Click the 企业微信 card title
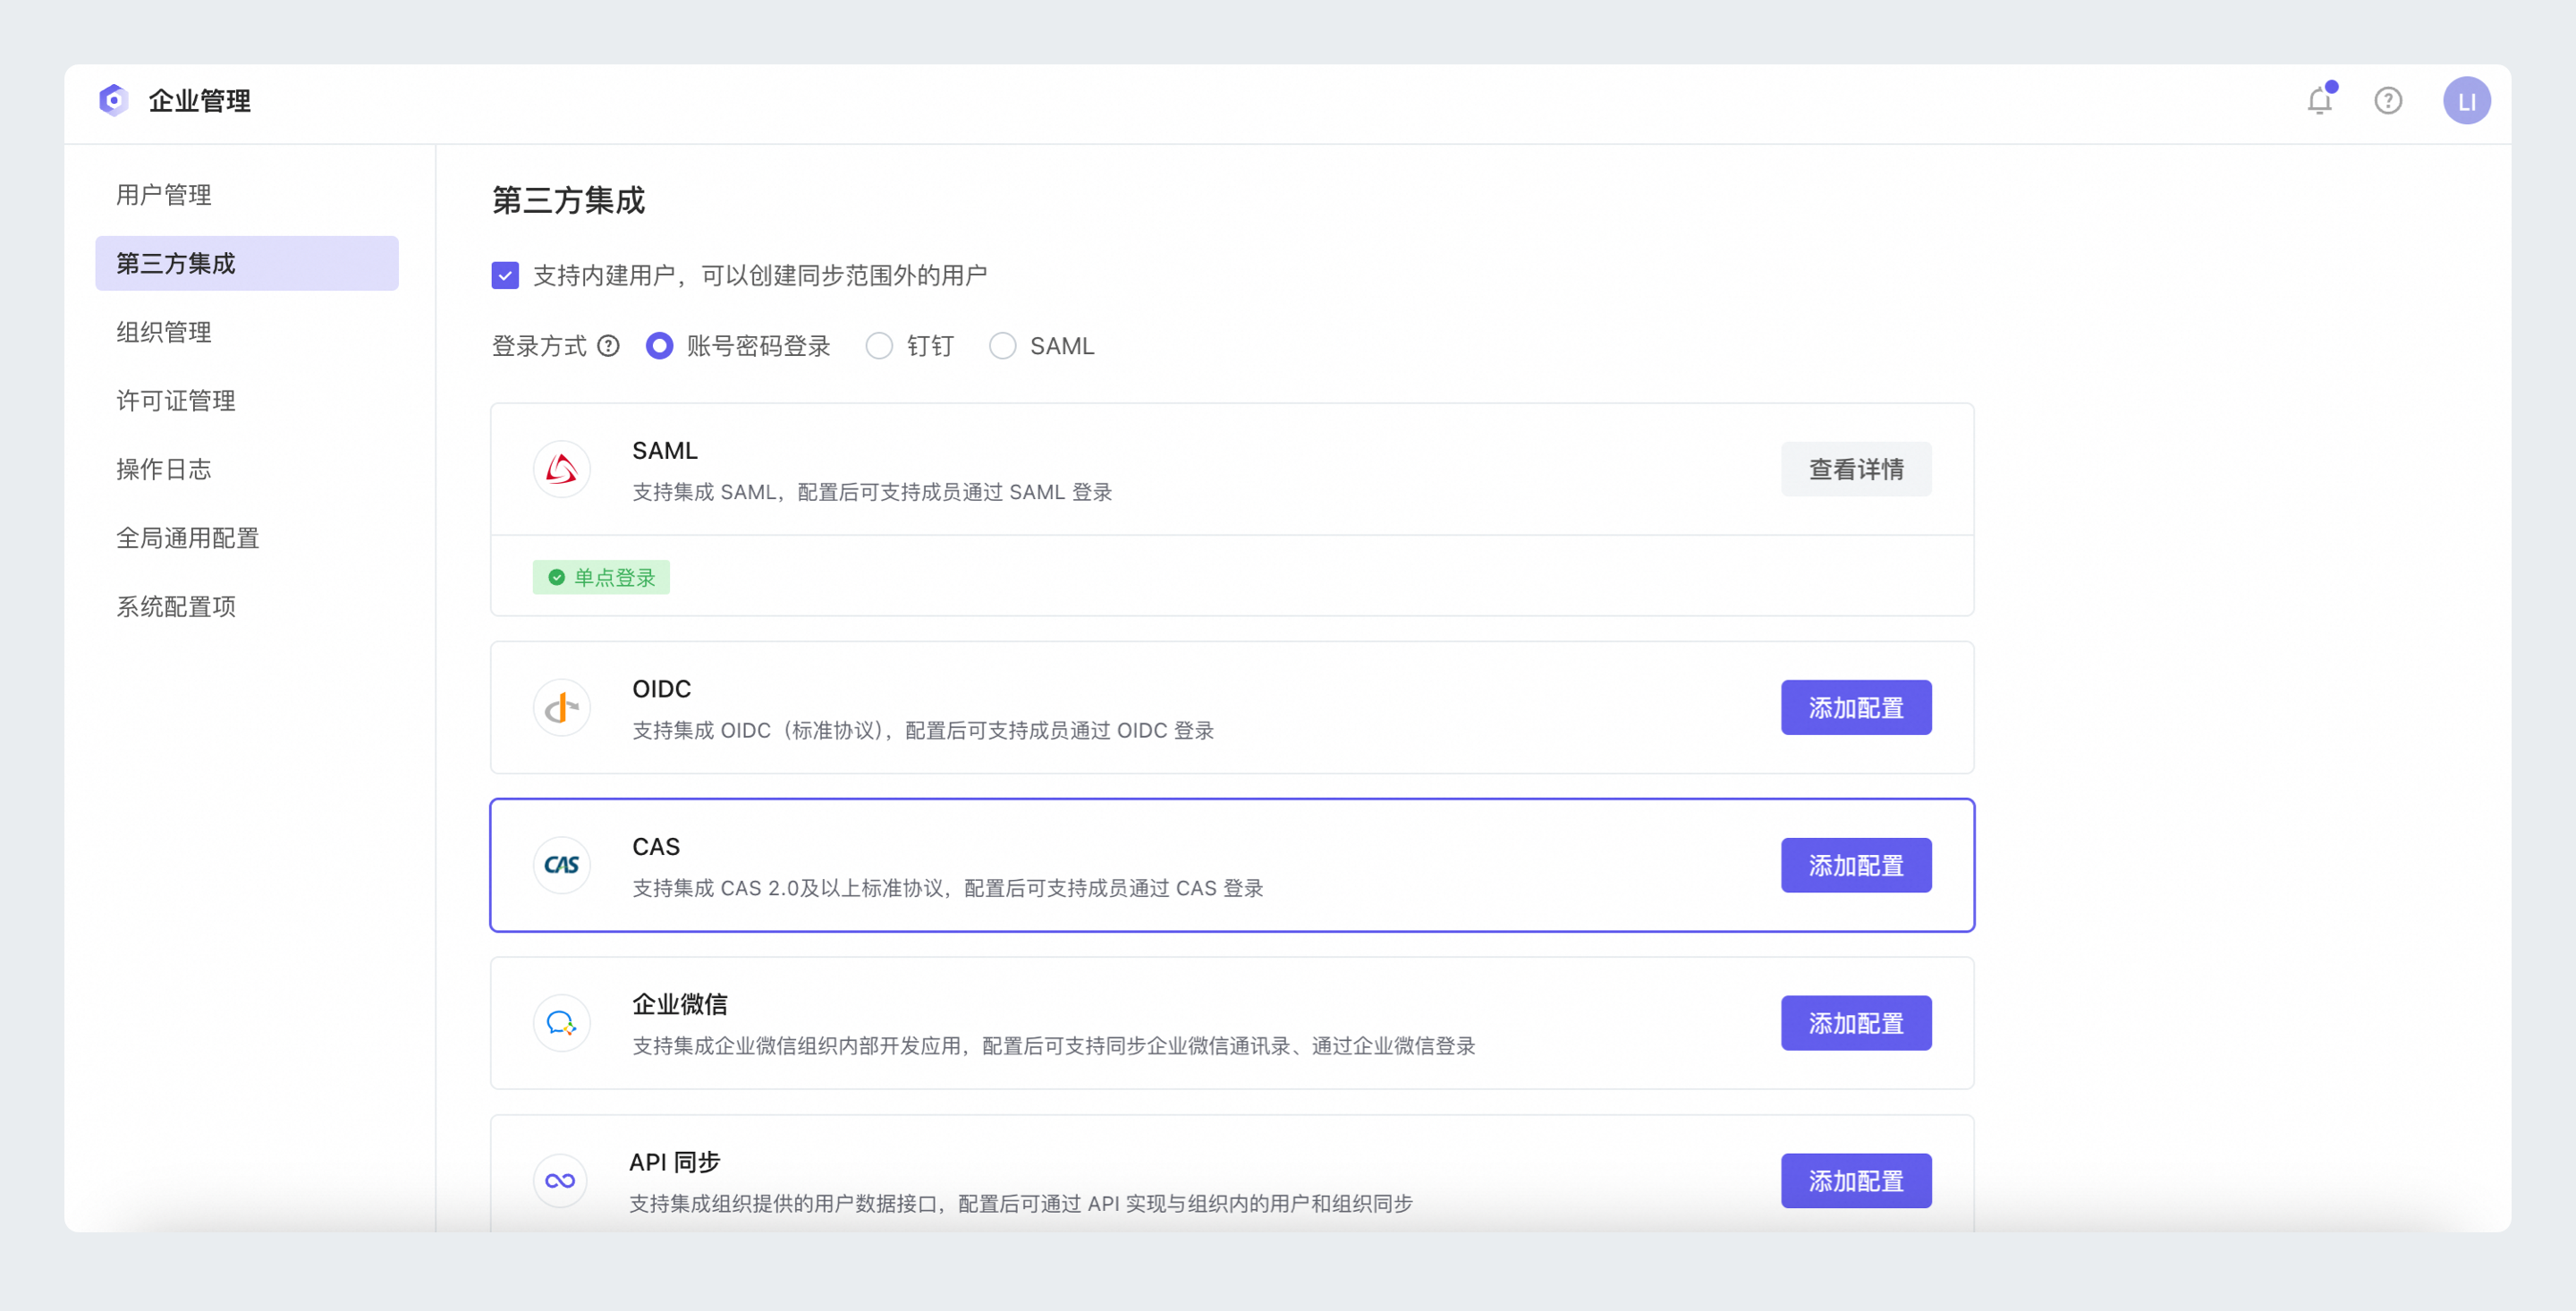 (x=680, y=1004)
